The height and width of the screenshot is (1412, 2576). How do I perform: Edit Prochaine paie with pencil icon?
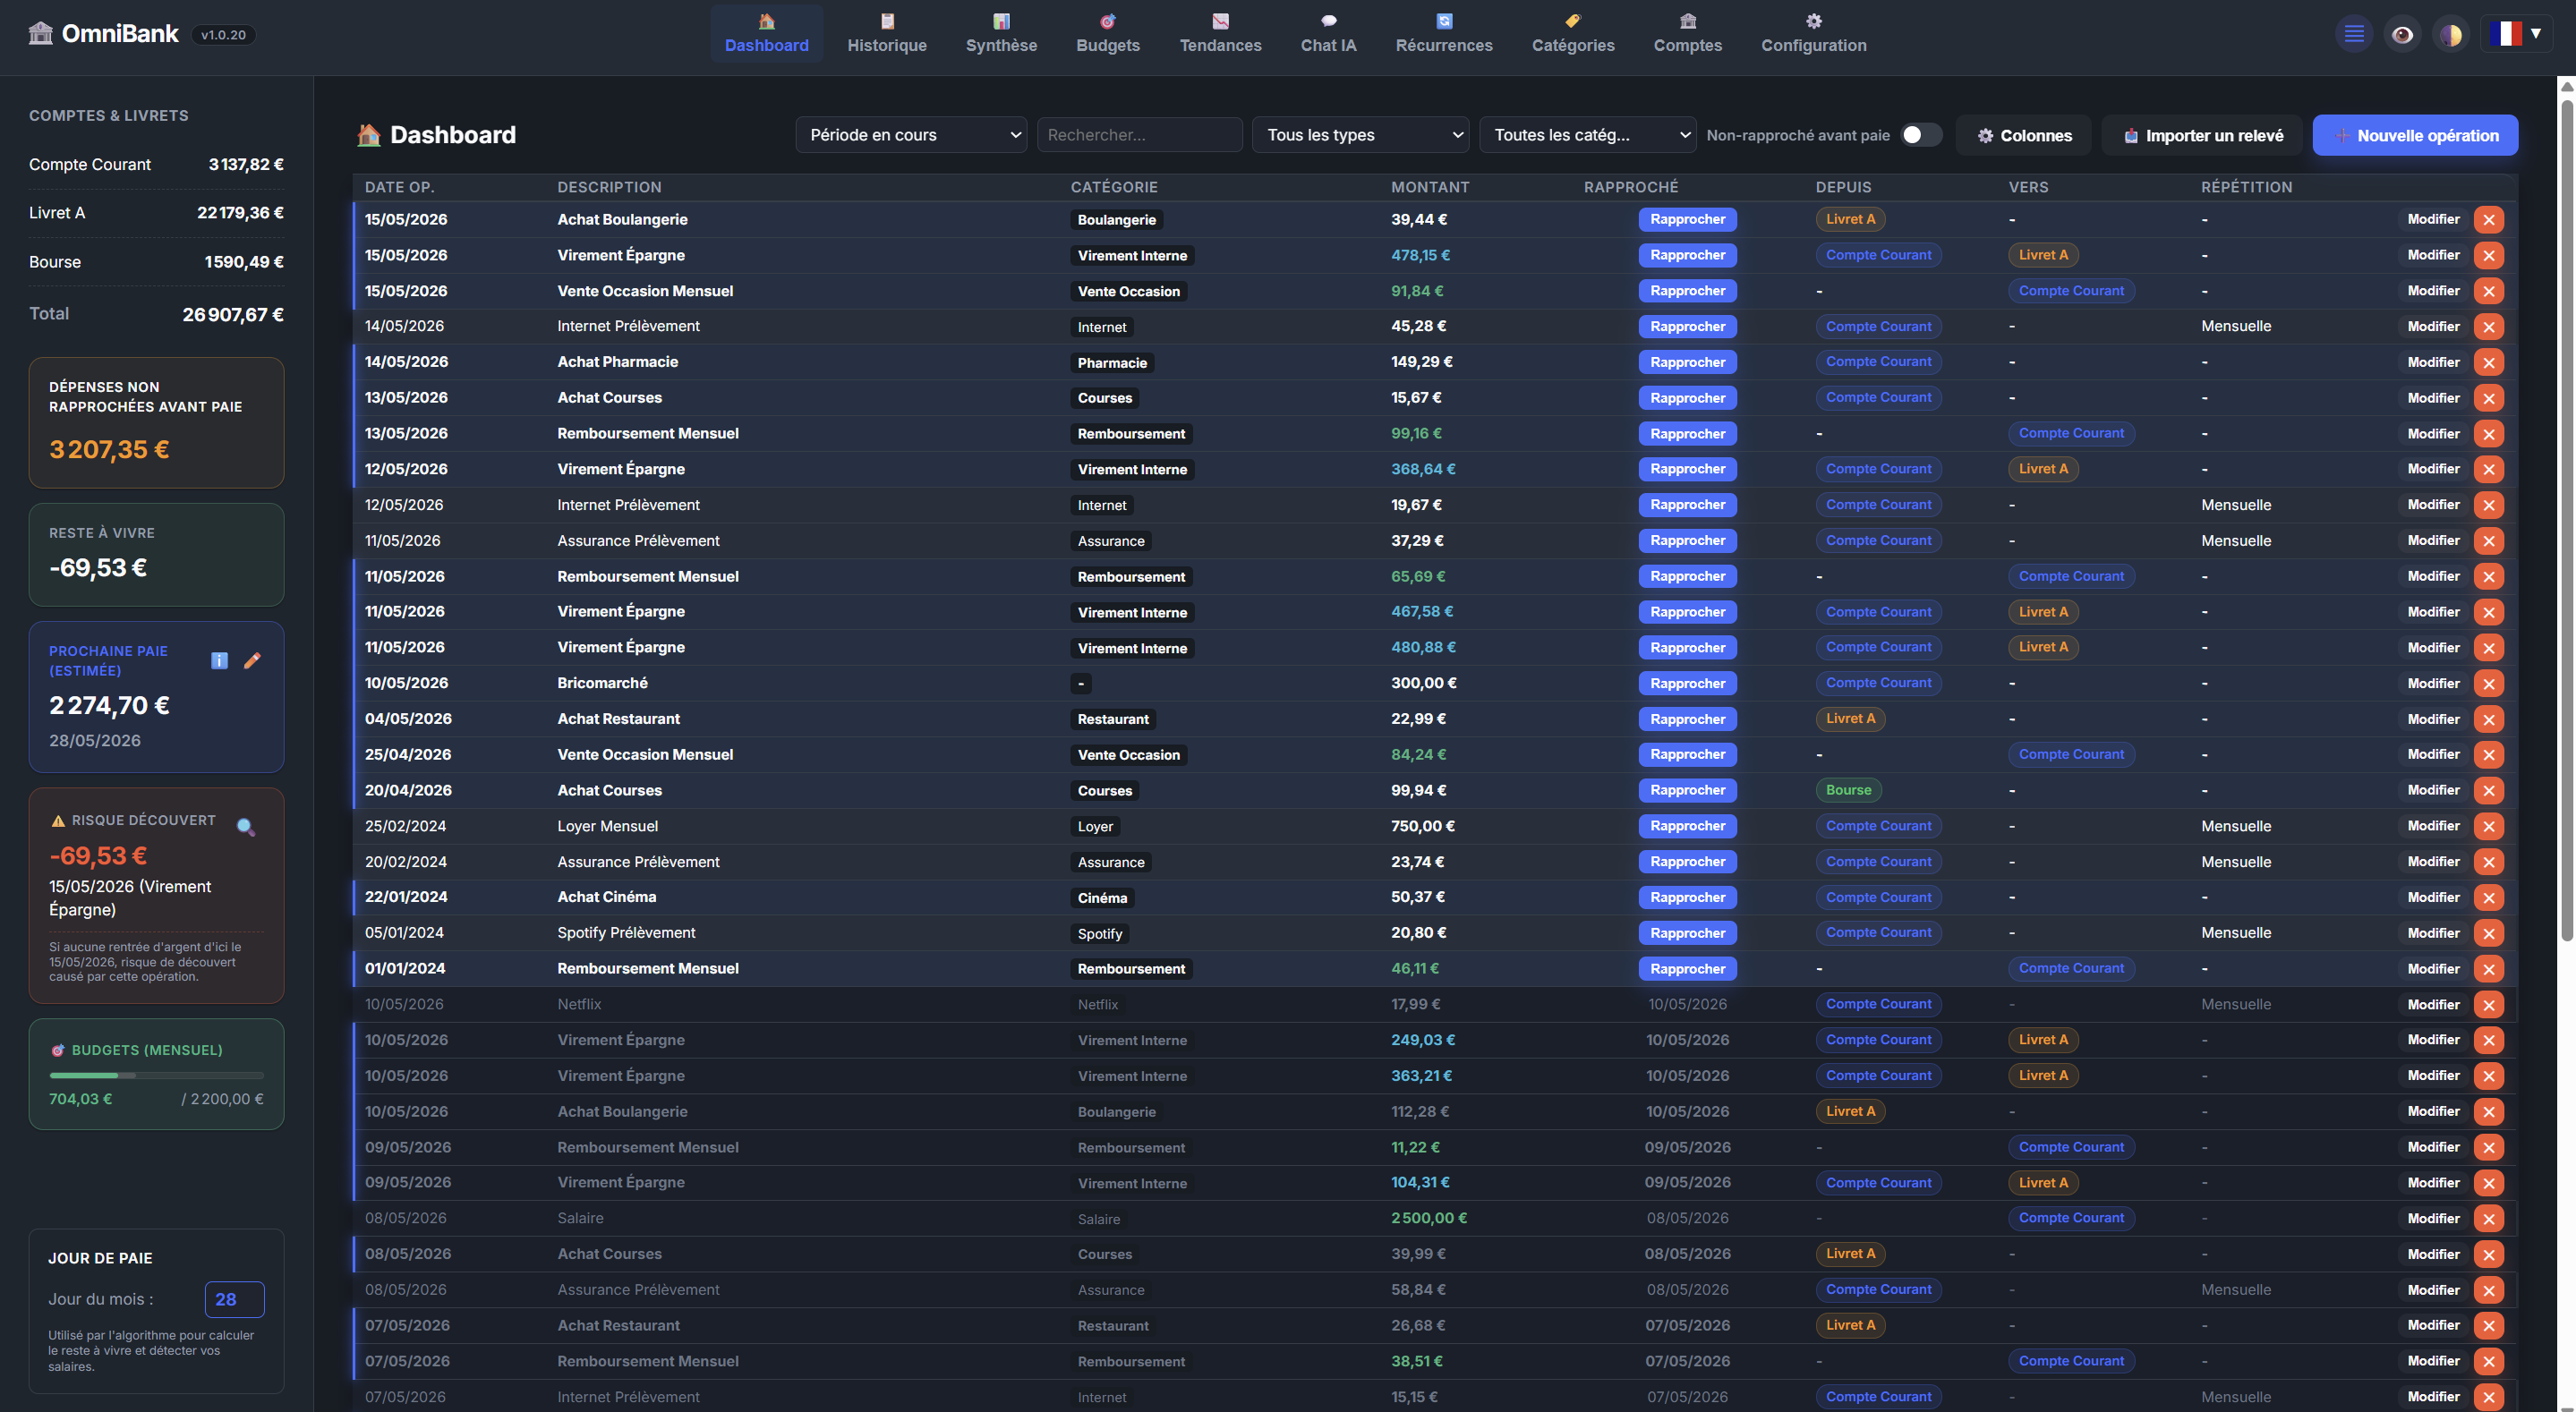pyautogui.click(x=252, y=660)
